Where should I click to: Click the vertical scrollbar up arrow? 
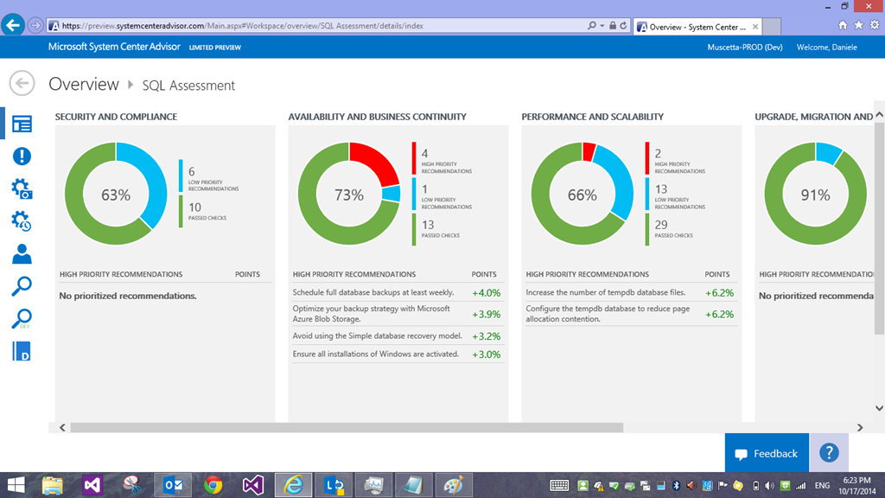(879, 115)
